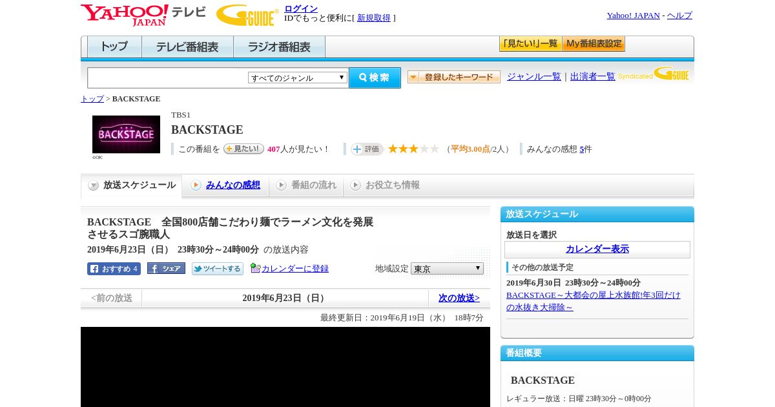This screenshot has width=775, height=407.
Task: Select the 番組の流れ tab
Action: pyautogui.click(x=307, y=185)
